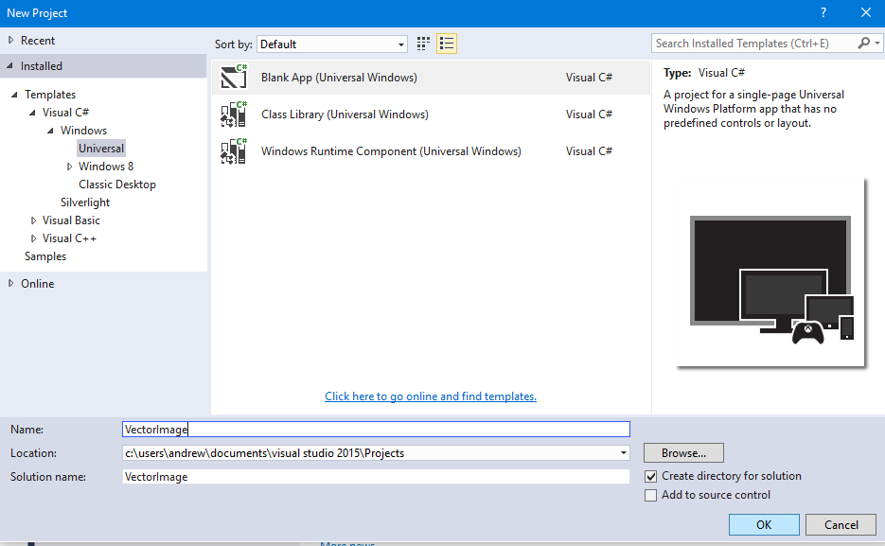Screen dimensions: 885x546
Task: Collapse the Templates tree node
Action: [x=14, y=95]
